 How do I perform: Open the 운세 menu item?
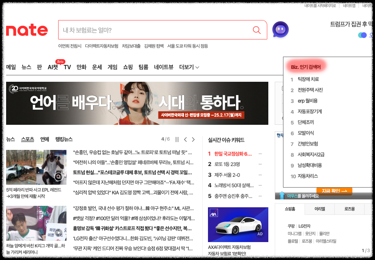click(96, 67)
